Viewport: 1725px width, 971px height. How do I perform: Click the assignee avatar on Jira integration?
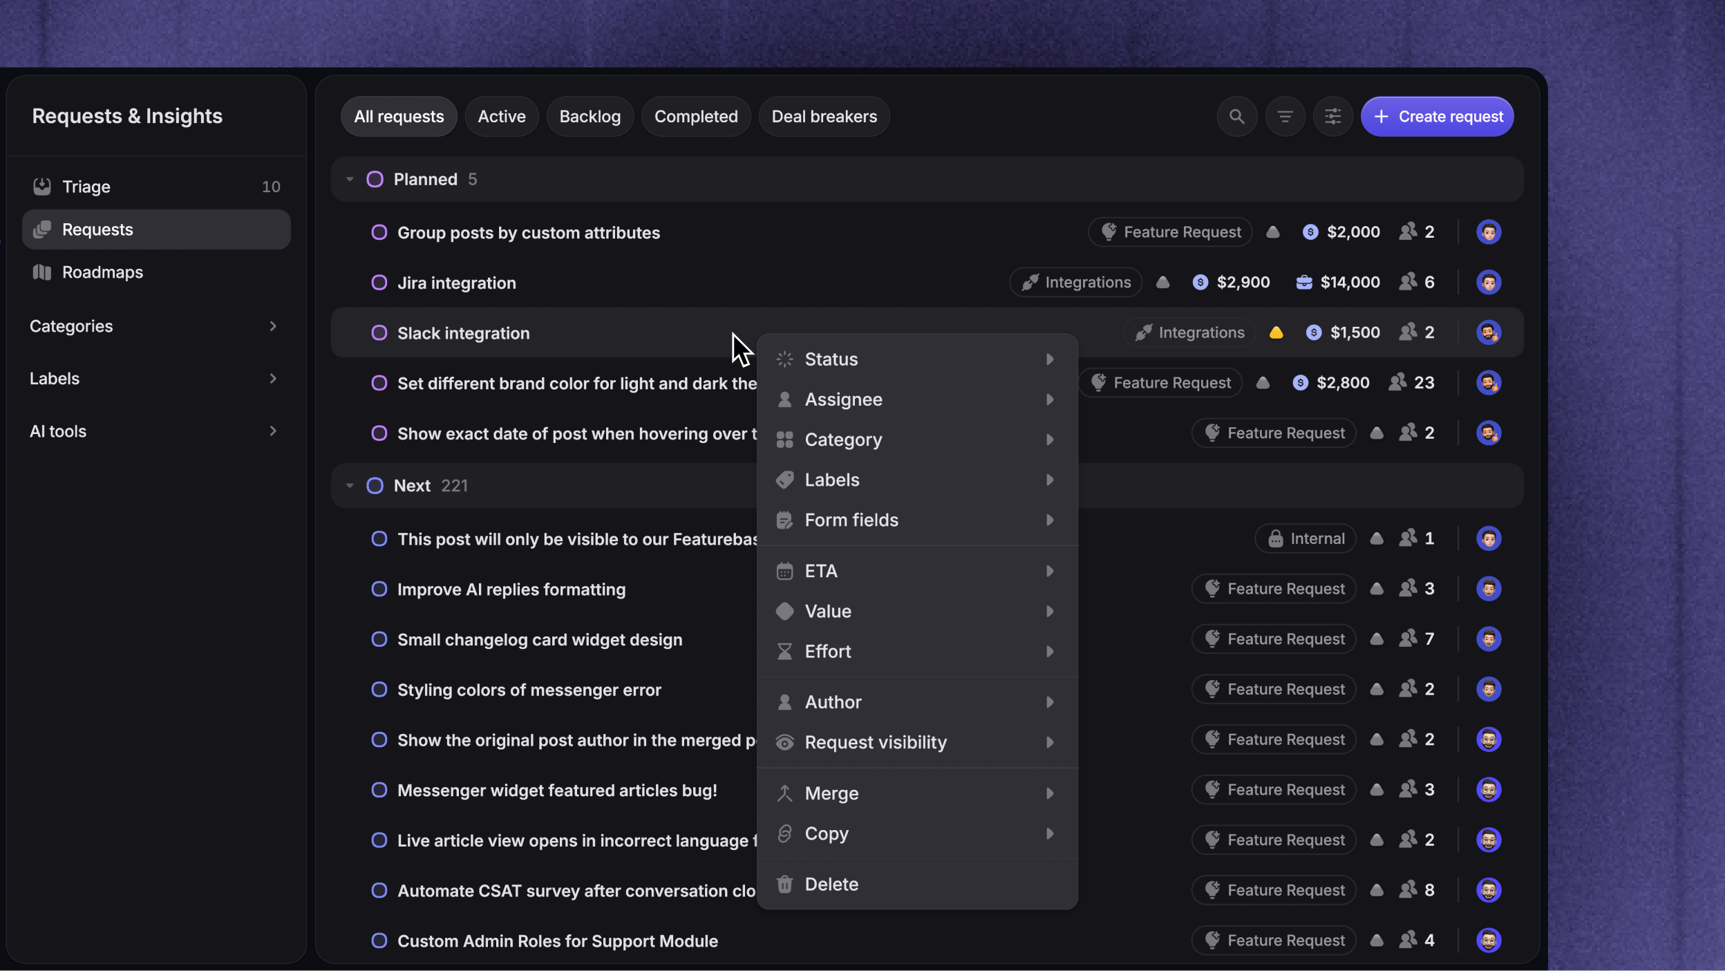point(1489,282)
